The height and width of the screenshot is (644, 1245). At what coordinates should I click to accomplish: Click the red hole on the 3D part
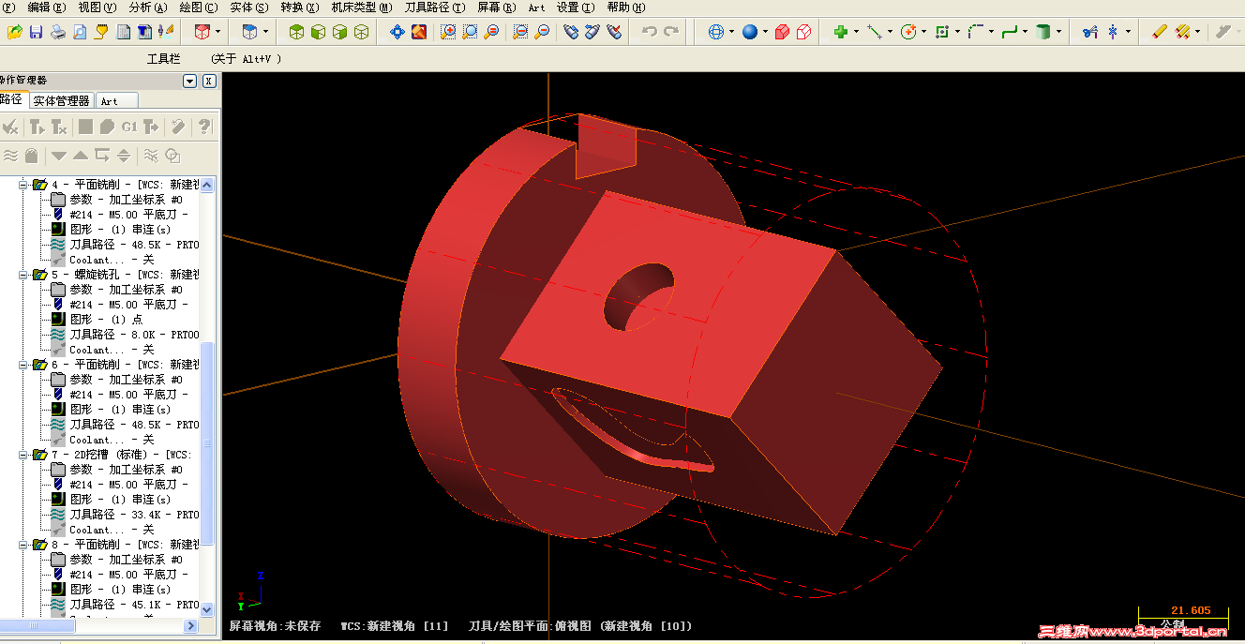tap(638, 297)
